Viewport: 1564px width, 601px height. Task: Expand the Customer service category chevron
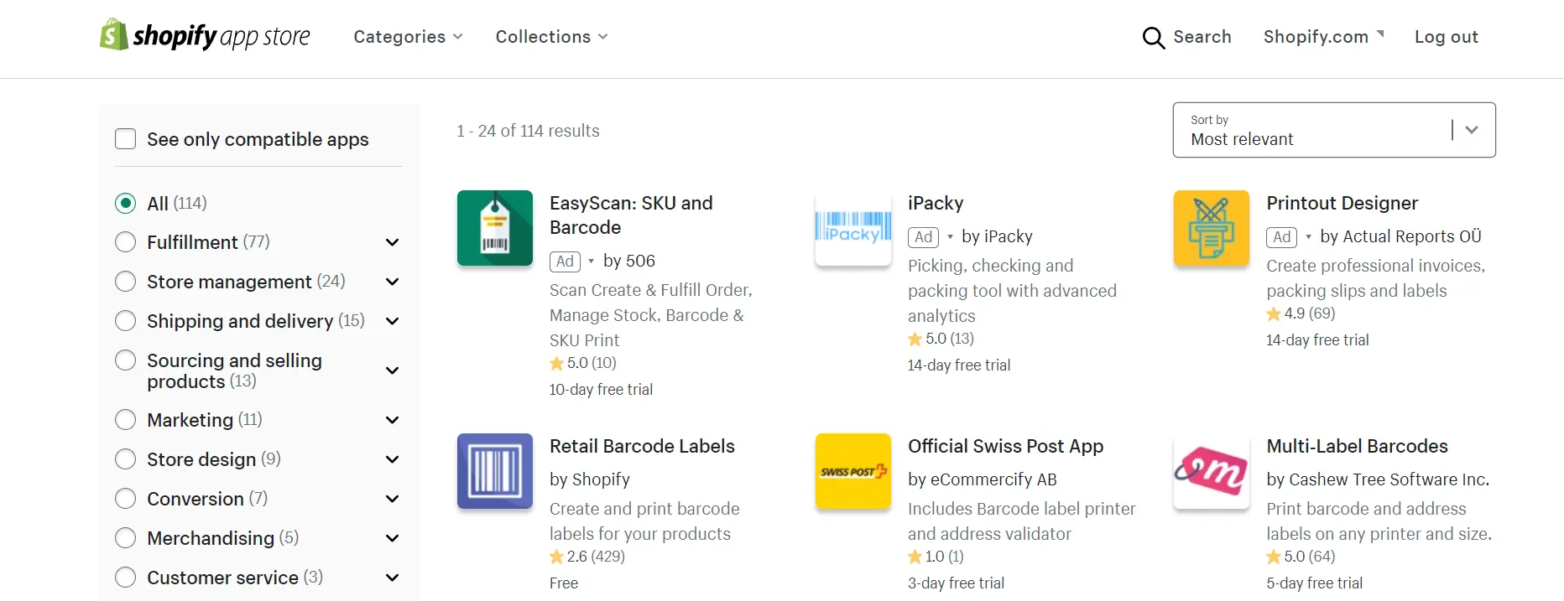(x=392, y=578)
